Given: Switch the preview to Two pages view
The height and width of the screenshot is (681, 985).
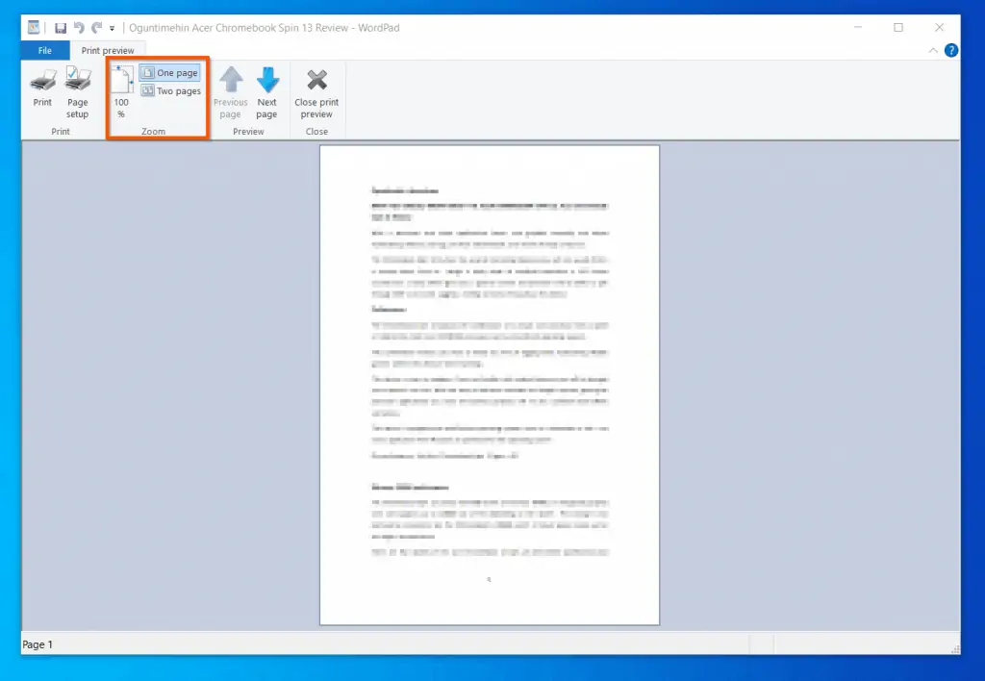Looking at the screenshot, I should tap(171, 91).
